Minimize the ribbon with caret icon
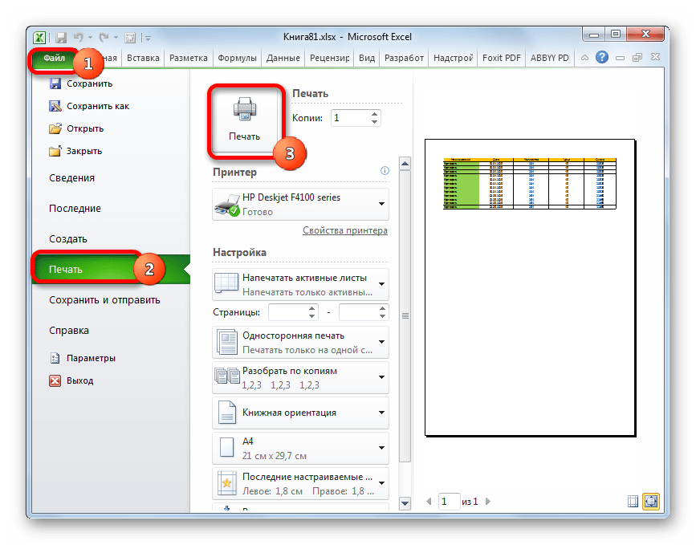 pyautogui.click(x=585, y=58)
